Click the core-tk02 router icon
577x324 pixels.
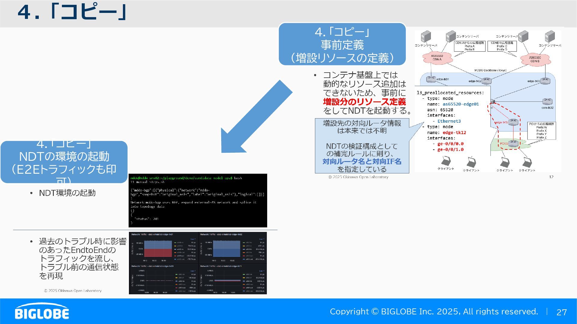pos(547,102)
